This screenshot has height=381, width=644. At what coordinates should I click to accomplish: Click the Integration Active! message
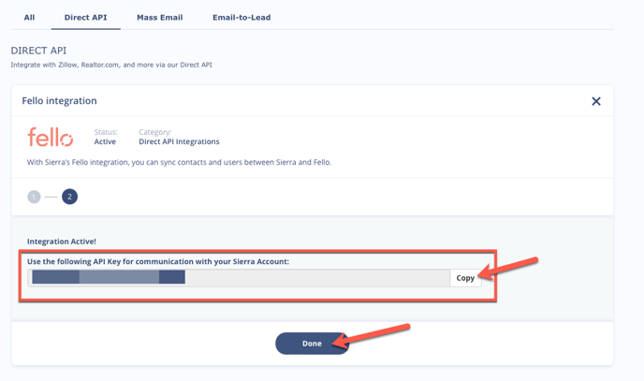coord(62,242)
